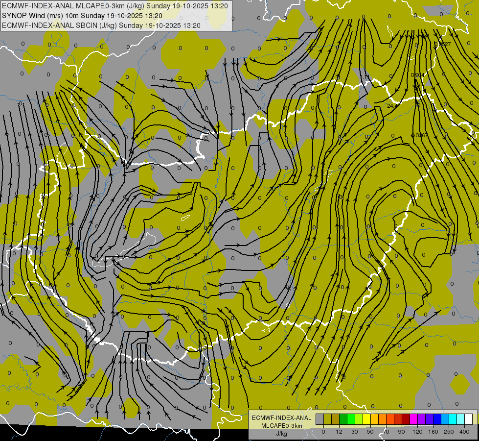Click the darkest red swatch in the legend
The width and height of the screenshot is (479, 441).
click(406, 419)
